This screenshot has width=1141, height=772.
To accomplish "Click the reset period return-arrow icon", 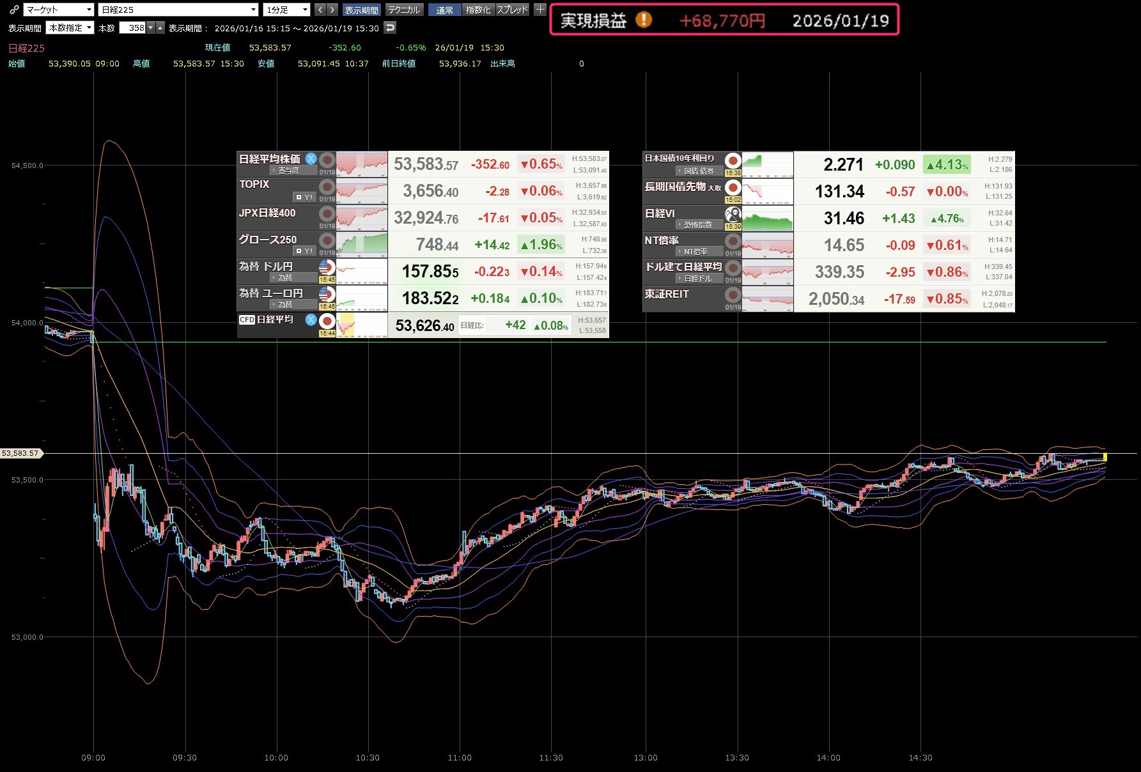I will coord(390,27).
